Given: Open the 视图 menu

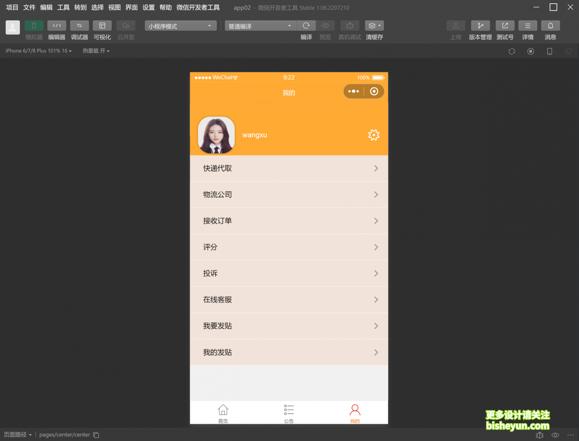Looking at the screenshot, I should click(115, 7).
